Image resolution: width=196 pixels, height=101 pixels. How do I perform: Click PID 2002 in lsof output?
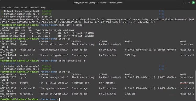16,36
